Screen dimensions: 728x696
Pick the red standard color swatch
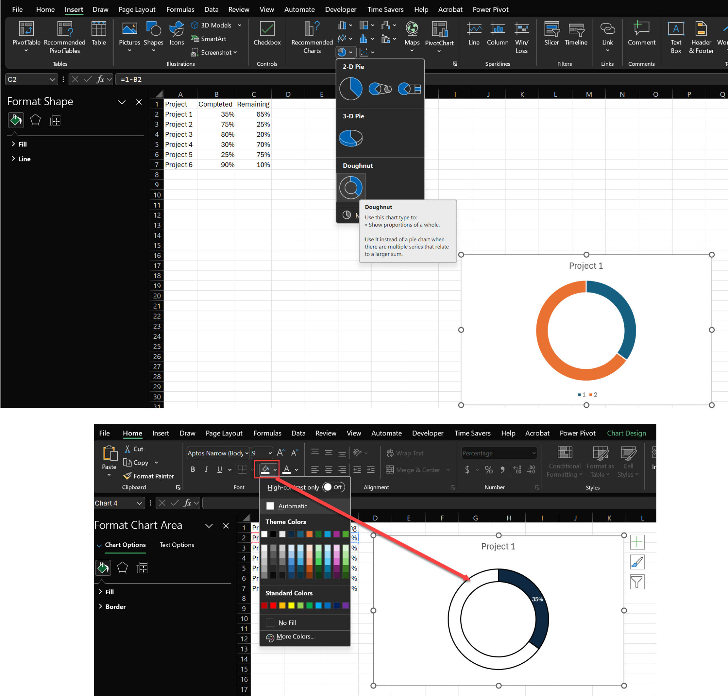273,605
